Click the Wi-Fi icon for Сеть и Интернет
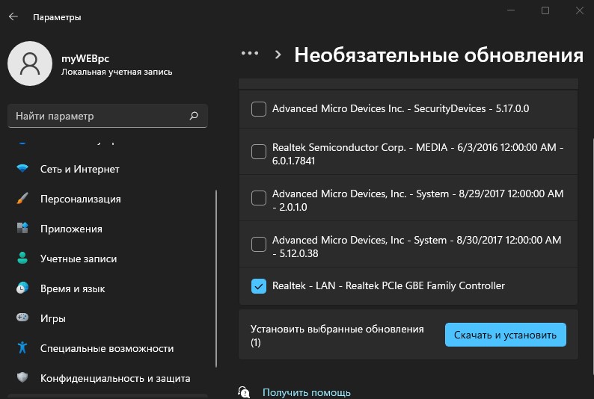Image resolution: width=594 pixels, height=399 pixels. (22, 169)
